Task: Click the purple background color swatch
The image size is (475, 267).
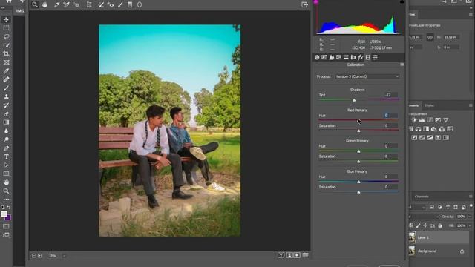Action: [8, 218]
